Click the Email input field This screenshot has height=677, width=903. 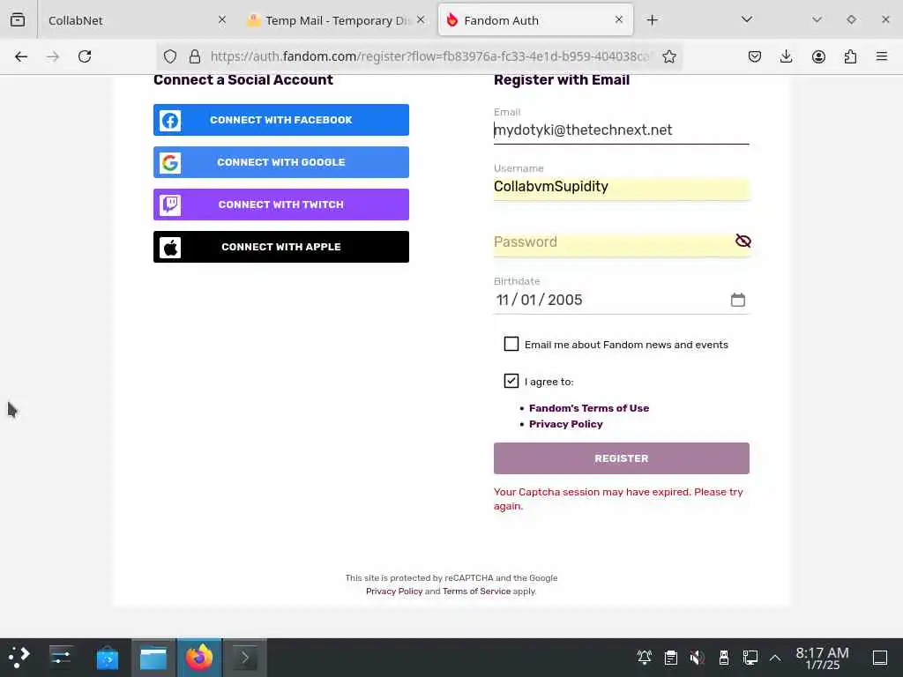[622, 130]
